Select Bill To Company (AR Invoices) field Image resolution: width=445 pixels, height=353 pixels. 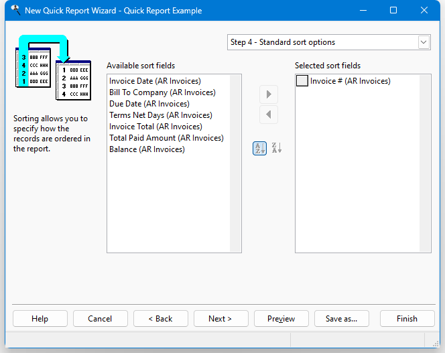[162, 92]
